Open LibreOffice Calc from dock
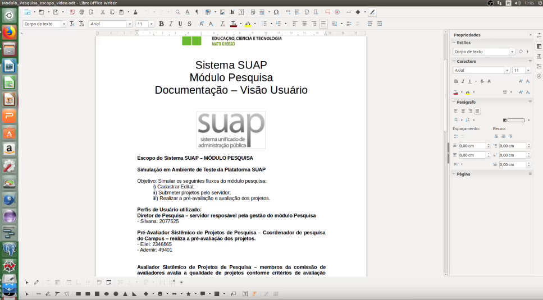Screen dimensions: 543x300 click(x=9, y=83)
